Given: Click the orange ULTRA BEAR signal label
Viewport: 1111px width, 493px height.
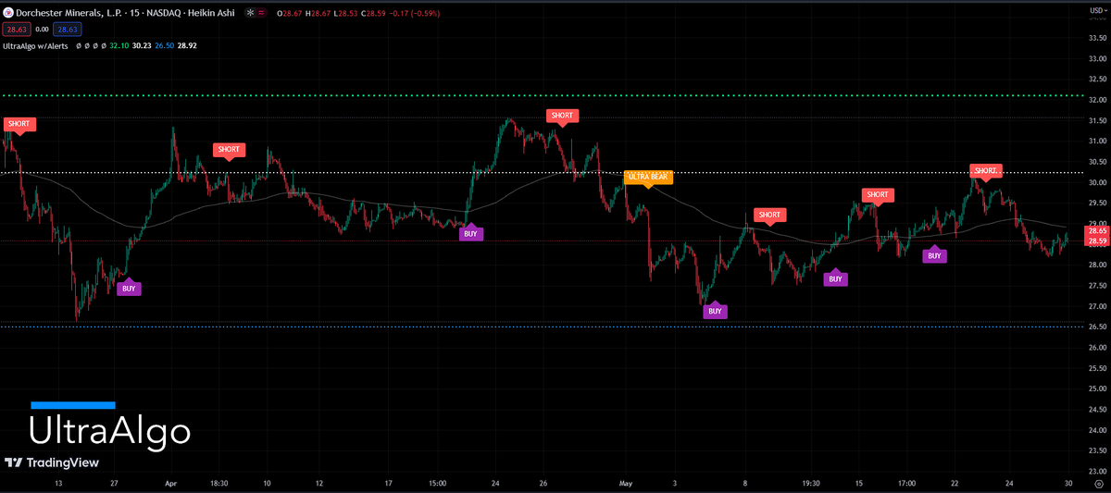Looking at the screenshot, I should point(648,176).
